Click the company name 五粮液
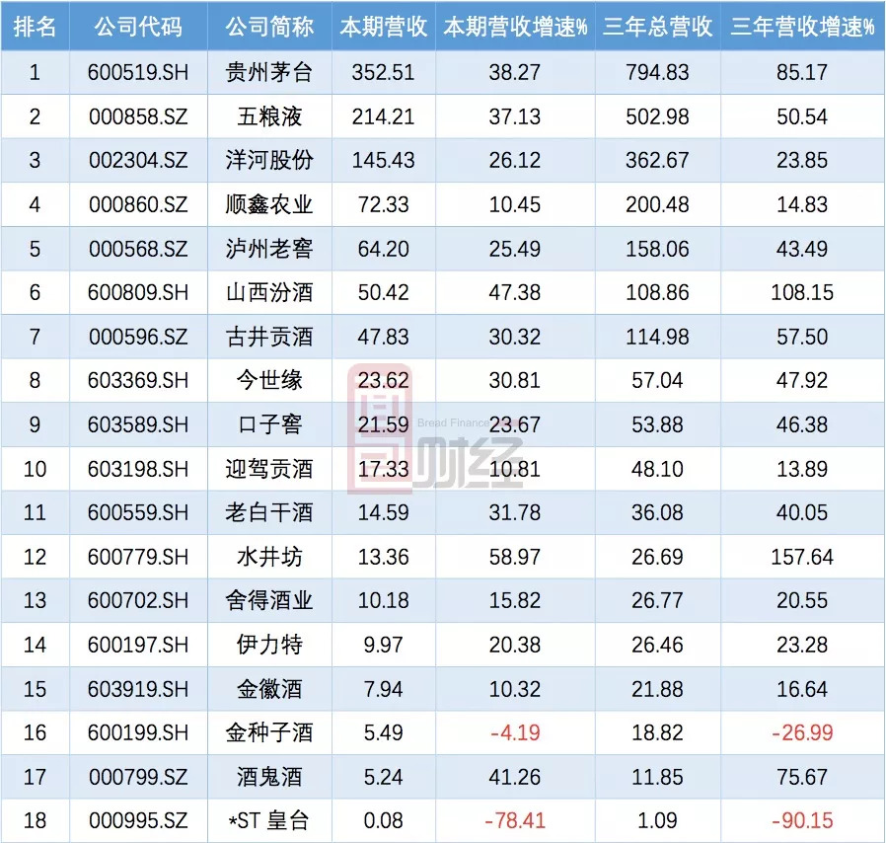Image resolution: width=886 pixels, height=843 pixels. [x=269, y=116]
